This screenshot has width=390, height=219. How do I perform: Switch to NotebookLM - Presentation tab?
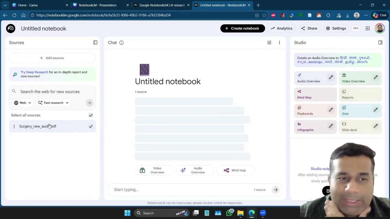tap(101, 5)
